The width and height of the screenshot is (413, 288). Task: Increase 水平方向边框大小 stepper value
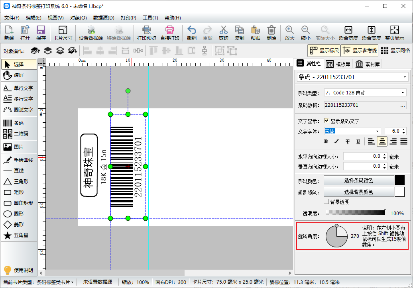click(x=385, y=155)
